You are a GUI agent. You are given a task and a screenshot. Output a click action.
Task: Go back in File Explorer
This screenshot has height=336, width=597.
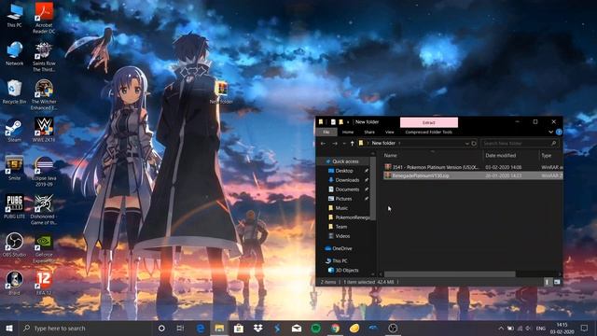324,143
